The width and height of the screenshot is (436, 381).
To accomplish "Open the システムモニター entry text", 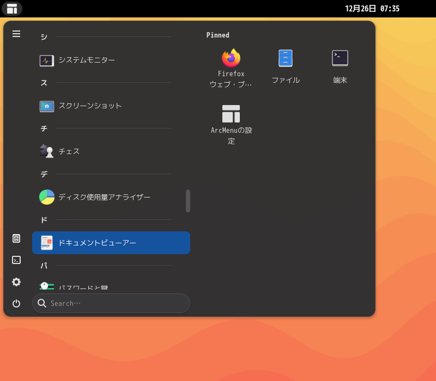I will point(87,60).
